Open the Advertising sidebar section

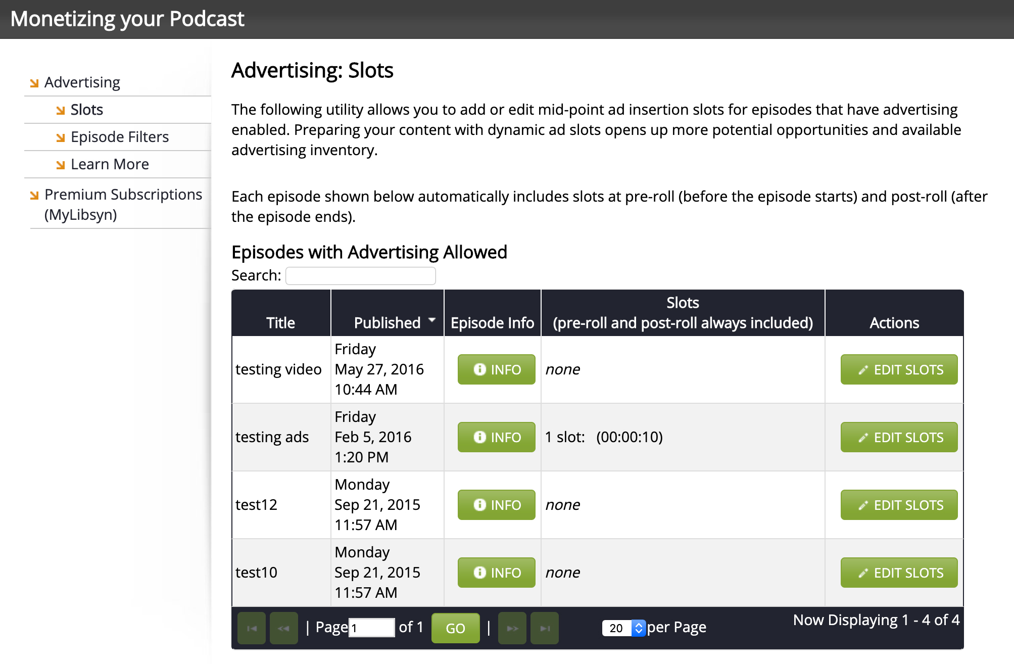click(x=82, y=82)
